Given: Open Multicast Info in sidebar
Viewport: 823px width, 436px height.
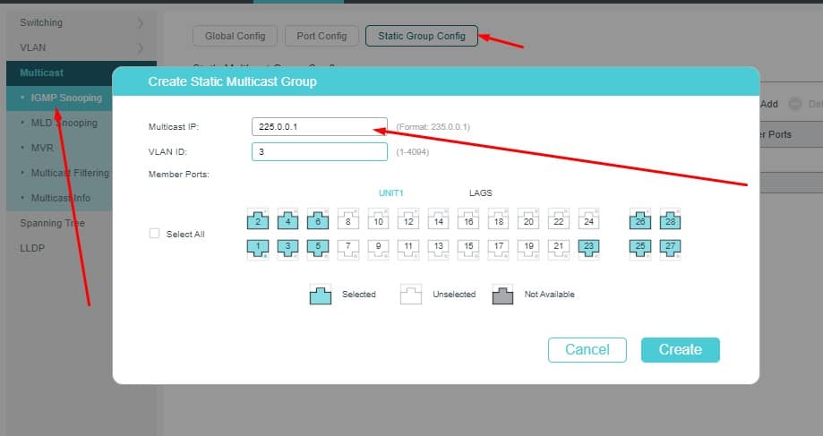Looking at the screenshot, I should [x=59, y=199].
